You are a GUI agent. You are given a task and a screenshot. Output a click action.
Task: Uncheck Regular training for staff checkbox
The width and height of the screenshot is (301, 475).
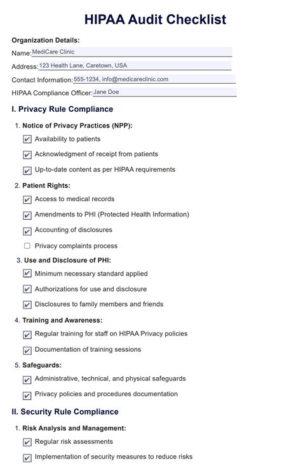[27, 335]
